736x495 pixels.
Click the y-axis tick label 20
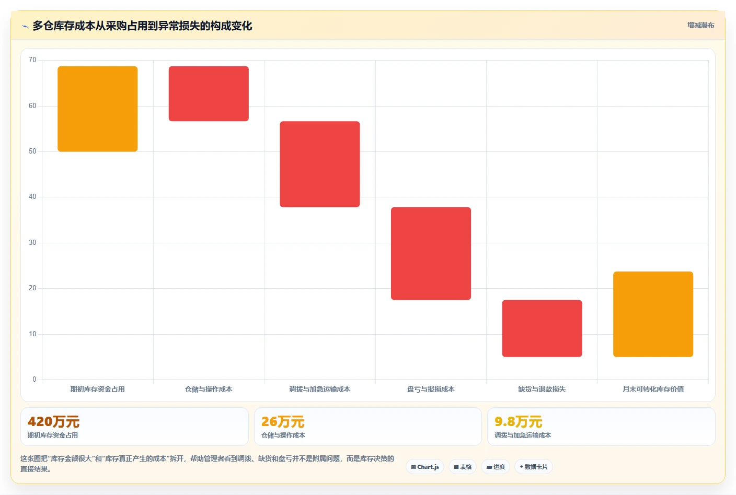pyautogui.click(x=32, y=288)
